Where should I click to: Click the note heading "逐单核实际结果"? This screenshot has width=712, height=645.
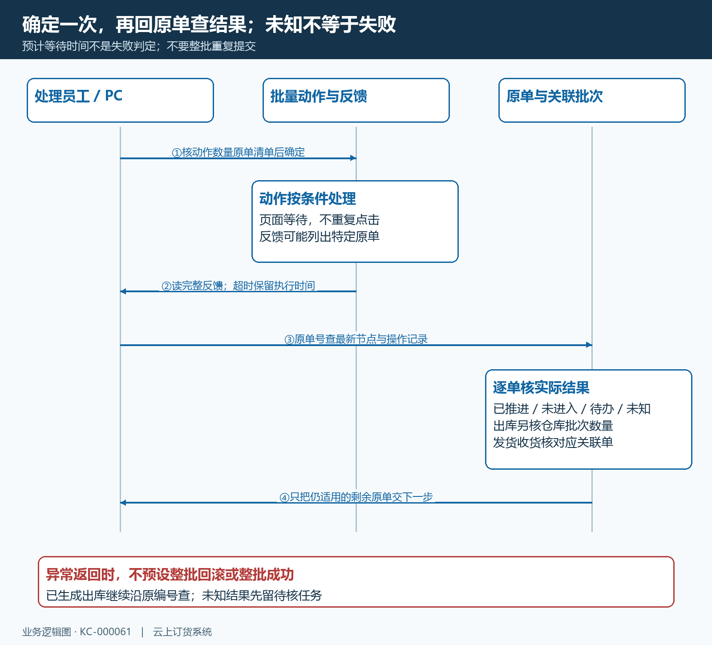click(541, 387)
